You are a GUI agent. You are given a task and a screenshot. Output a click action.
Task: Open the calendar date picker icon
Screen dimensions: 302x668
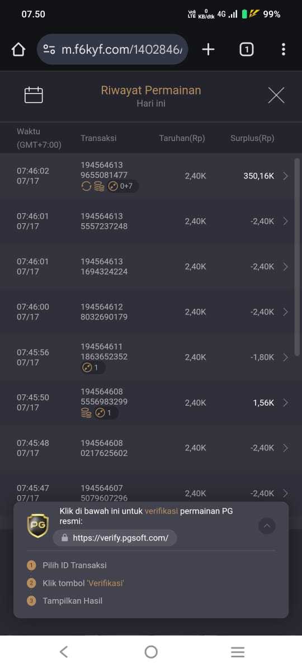coord(34,95)
